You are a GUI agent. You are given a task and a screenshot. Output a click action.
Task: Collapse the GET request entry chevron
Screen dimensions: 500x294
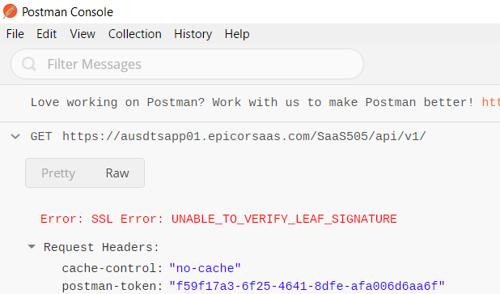(15, 137)
